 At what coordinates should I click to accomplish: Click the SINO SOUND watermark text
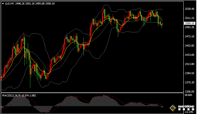tap(186, 107)
